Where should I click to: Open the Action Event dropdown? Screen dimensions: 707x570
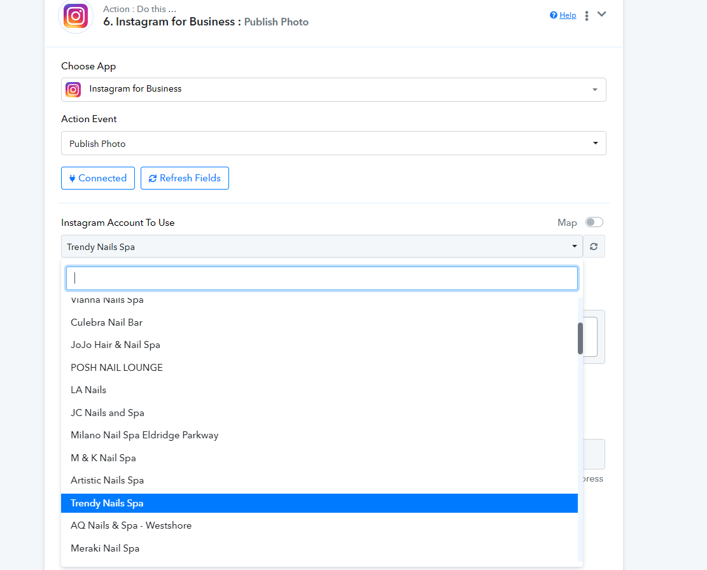pyautogui.click(x=333, y=143)
